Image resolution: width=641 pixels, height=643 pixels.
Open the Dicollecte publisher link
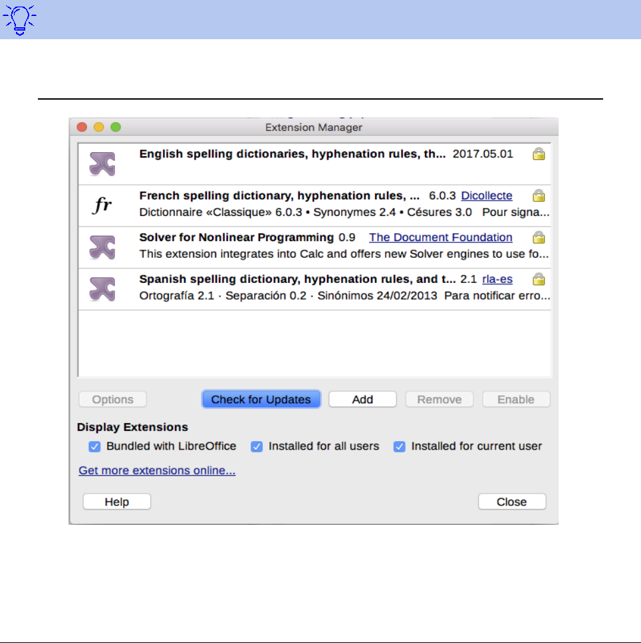click(487, 195)
